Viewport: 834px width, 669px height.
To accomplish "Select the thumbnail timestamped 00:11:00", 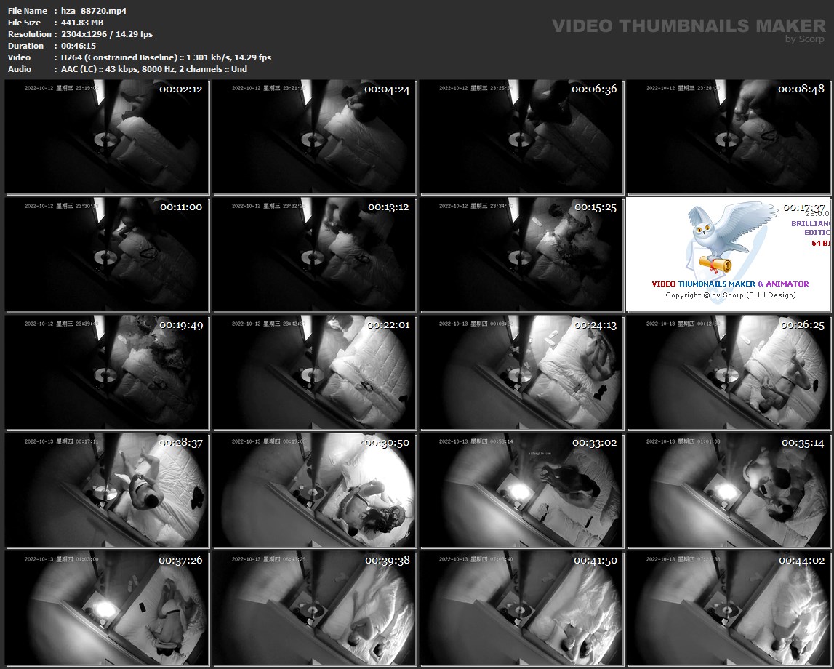I will (107, 255).
